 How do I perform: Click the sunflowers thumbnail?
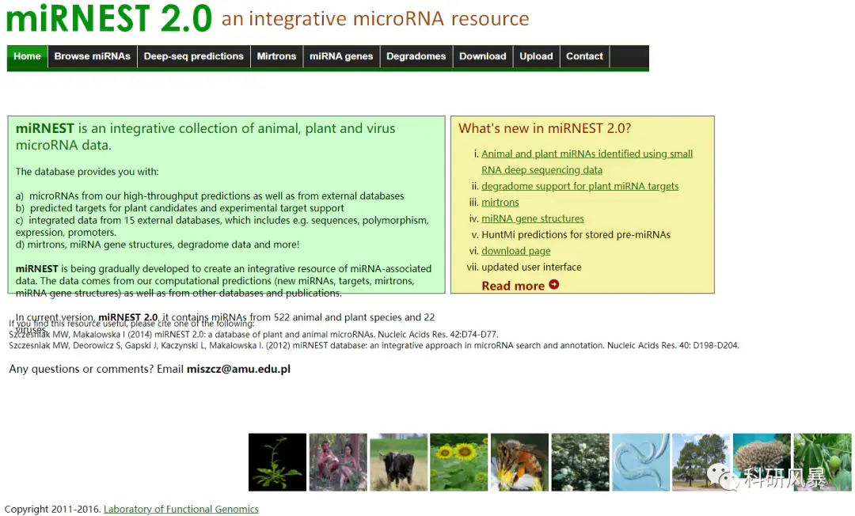[x=459, y=462]
